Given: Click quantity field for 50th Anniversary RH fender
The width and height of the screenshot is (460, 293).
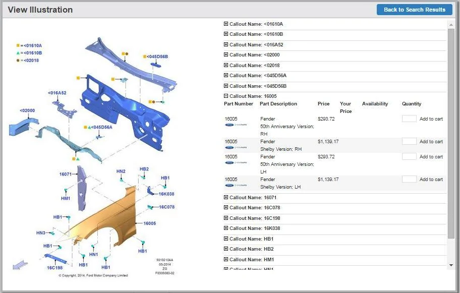Looking at the screenshot, I should 409,119.
